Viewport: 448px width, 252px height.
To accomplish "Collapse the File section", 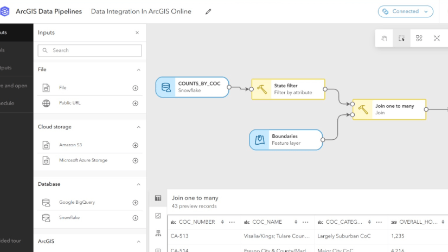I will pos(138,70).
